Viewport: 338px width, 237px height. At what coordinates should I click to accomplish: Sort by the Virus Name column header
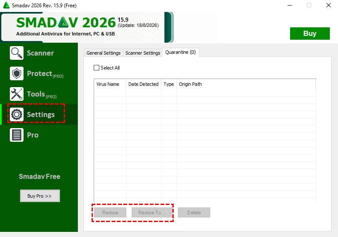point(110,84)
